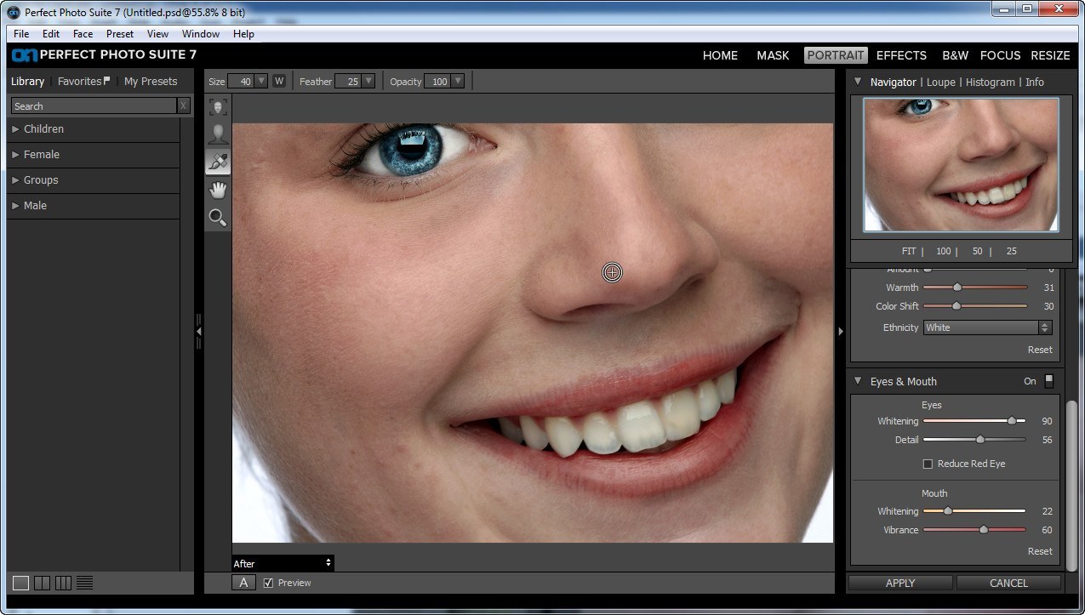The height and width of the screenshot is (615, 1085).
Task: Adjust the Eyes Whitening slider
Action: (x=1011, y=420)
